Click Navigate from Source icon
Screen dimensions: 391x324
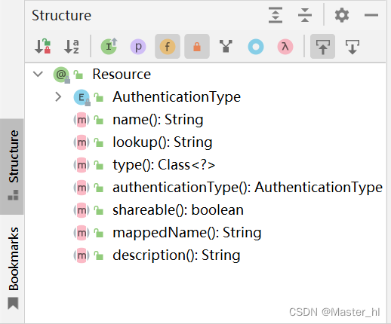[353, 47]
